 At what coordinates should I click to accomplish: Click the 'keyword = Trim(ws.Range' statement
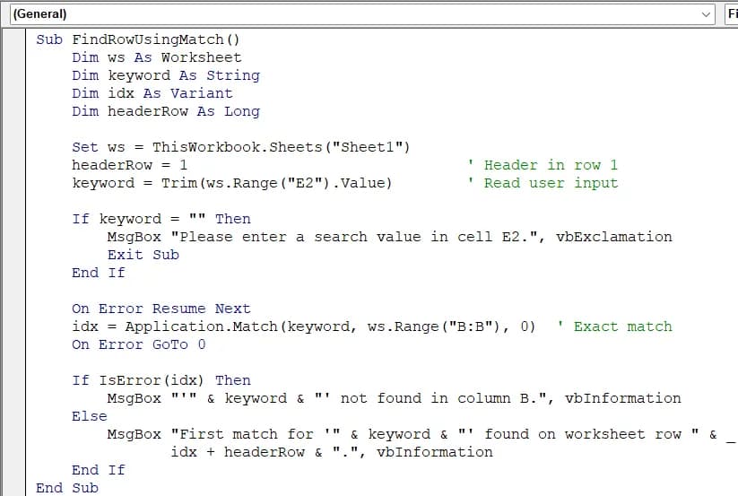point(232,183)
